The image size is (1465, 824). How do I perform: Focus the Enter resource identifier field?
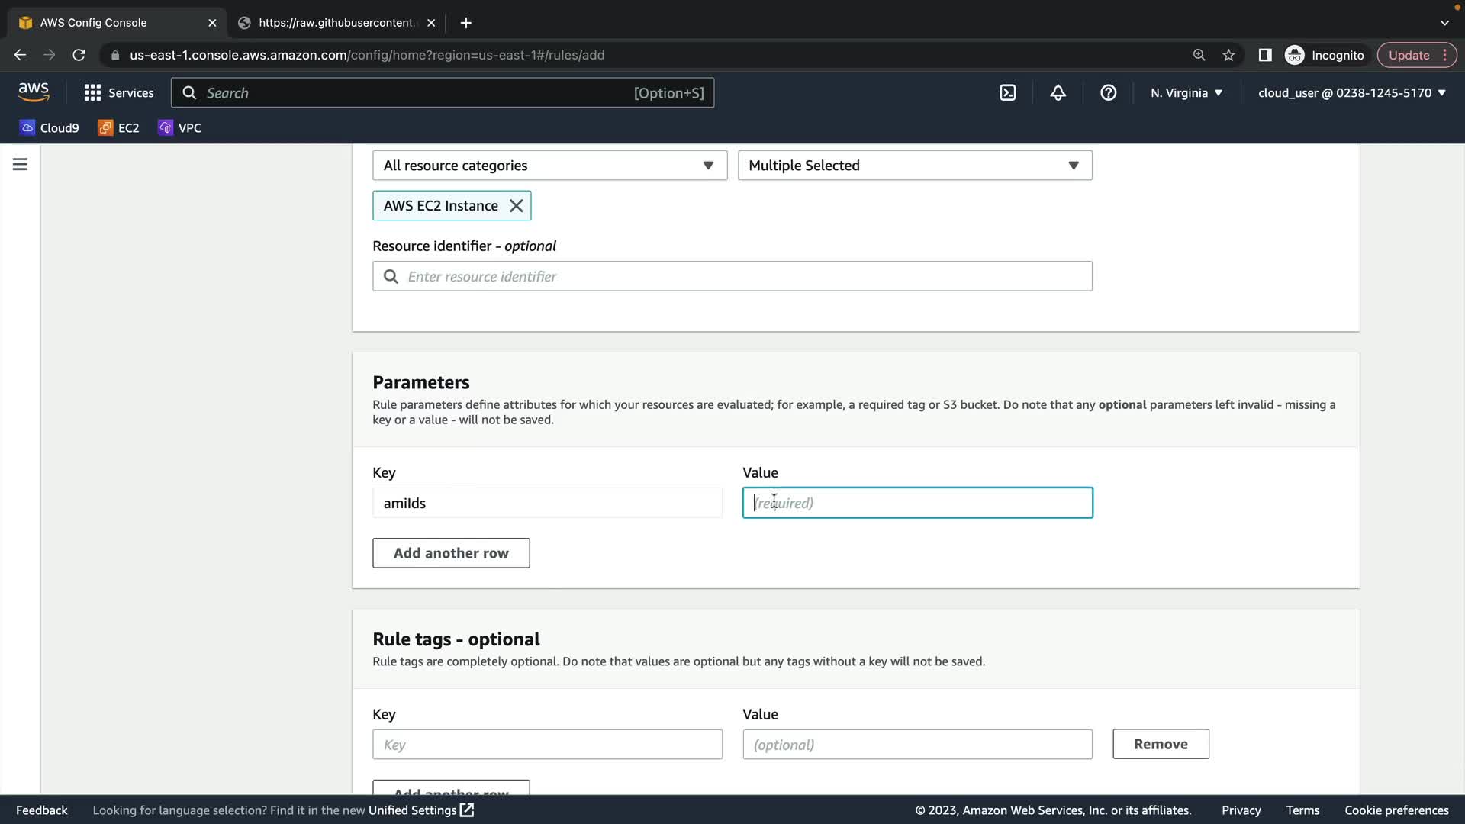coord(744,276)
